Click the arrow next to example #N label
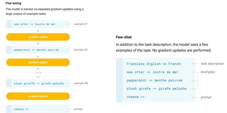 pyautogui.click(x=69, y=83)
